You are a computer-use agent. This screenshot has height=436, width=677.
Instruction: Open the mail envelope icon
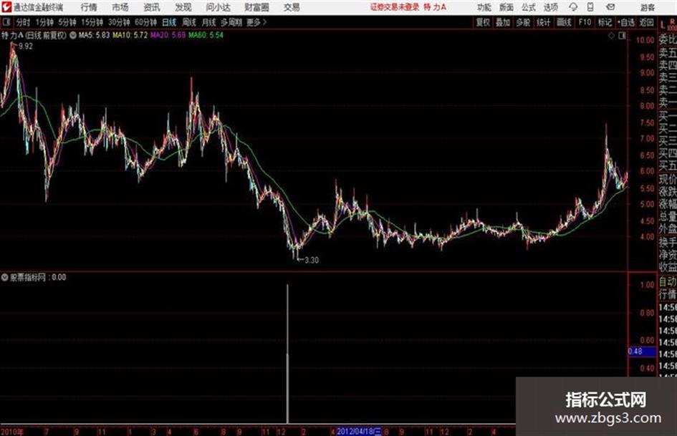point(610,7)
